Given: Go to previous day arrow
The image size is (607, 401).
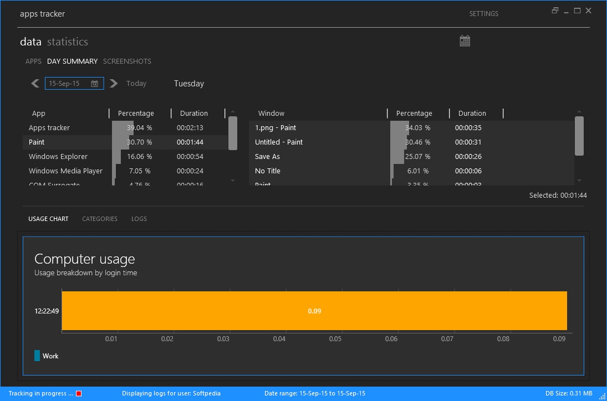Looking at the screenshot, I should pos(35,83).
